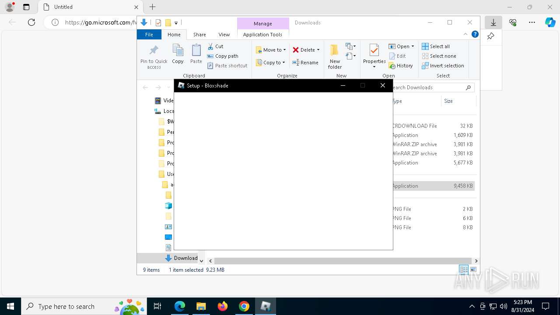Click the taskbar search box

(x=83, y=306)
